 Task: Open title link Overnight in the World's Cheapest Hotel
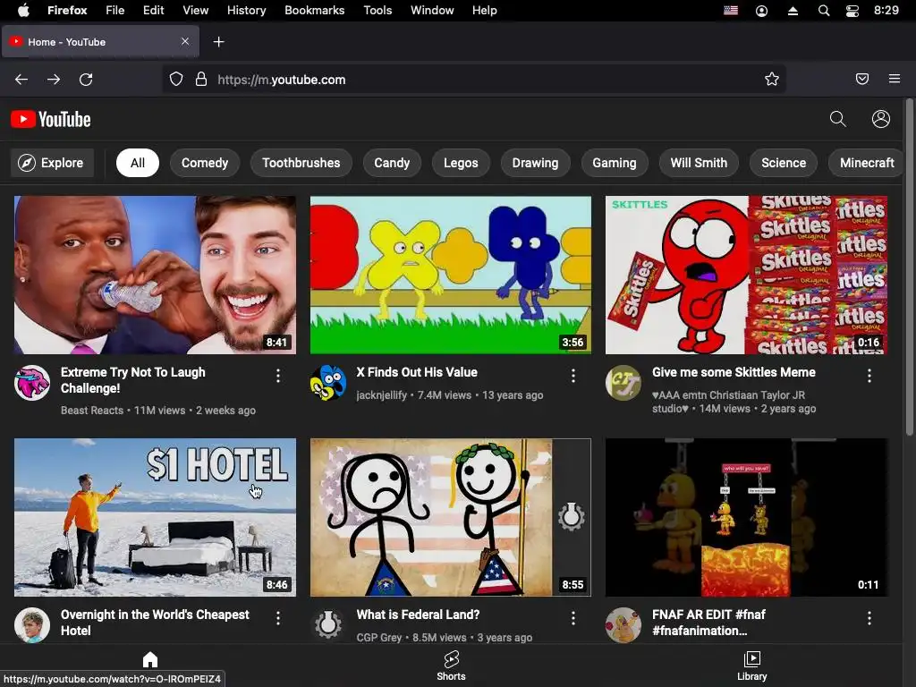[x=155, y=623]
